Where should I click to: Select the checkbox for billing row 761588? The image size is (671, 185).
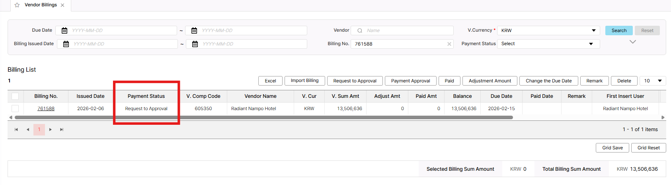pyautogui.click(x=15, y=109)
